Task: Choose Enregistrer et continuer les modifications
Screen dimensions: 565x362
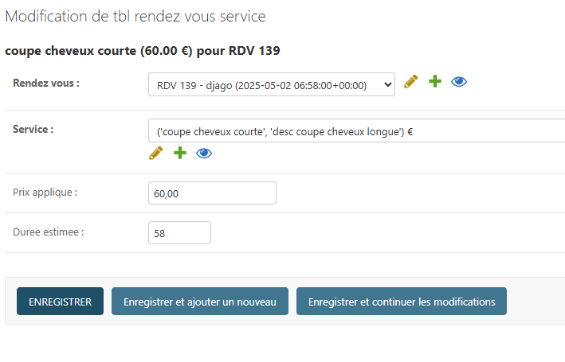Action: pyautogui.click(x=402, y=302)
